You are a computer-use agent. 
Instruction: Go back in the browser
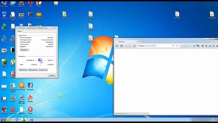click(126, 46)
